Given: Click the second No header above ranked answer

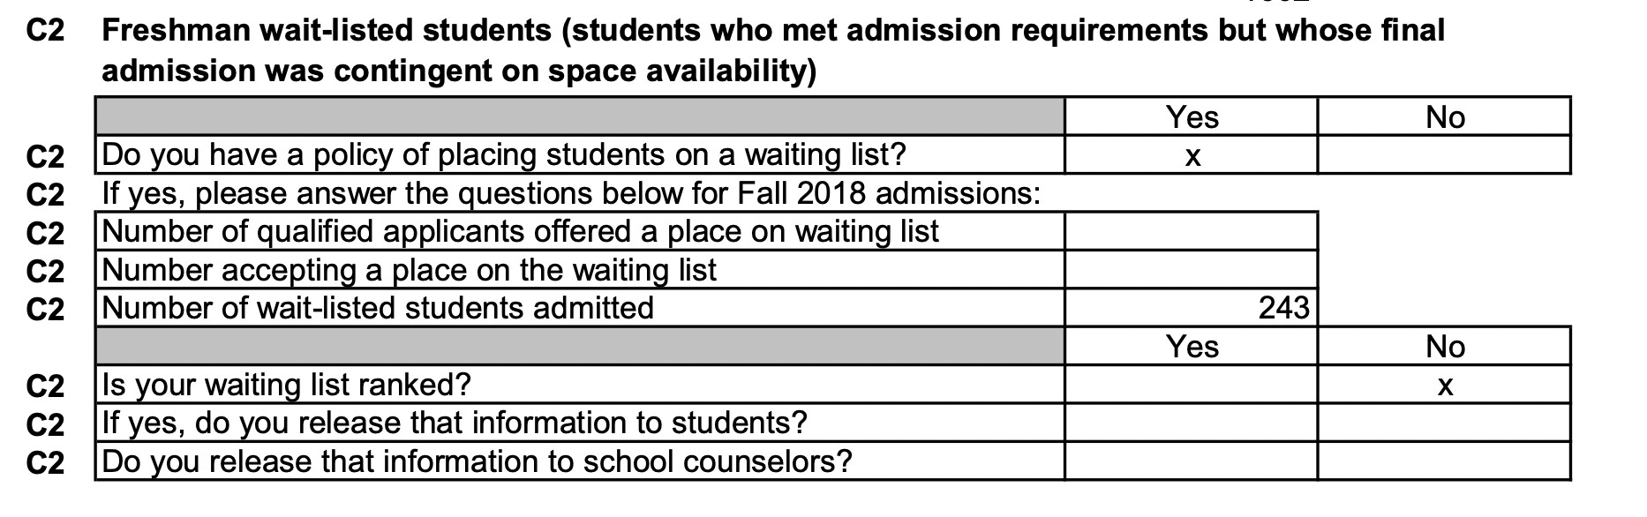Looking at the screenshot, I should point(1444,346).
